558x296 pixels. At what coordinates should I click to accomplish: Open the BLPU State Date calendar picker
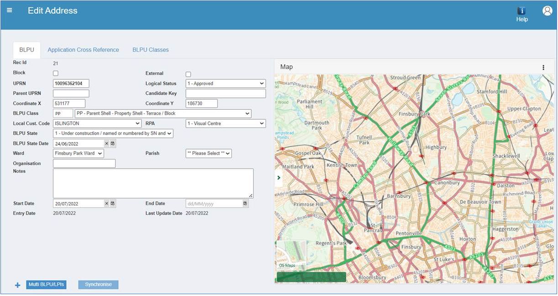coord(113,143)
